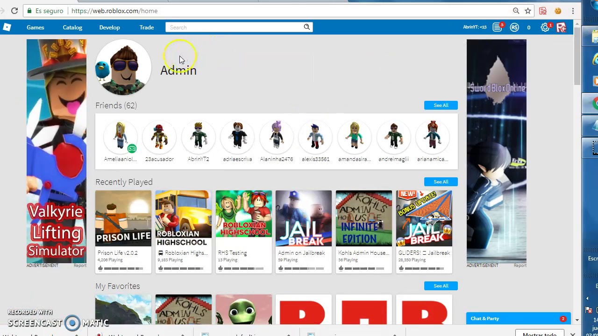Click the red Roblox Studio icon in navbar

(x=561, y=28)
